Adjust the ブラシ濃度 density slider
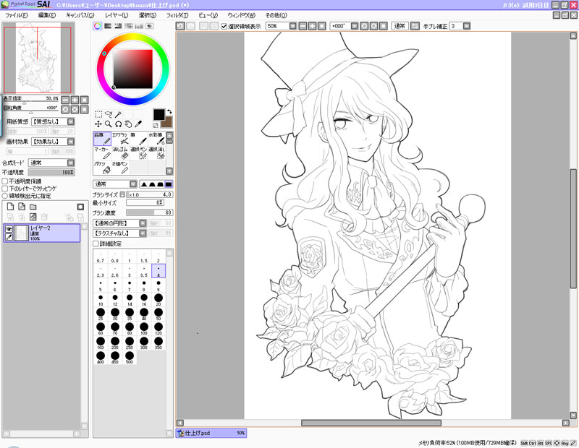579x448 pixels. (150, 212)
